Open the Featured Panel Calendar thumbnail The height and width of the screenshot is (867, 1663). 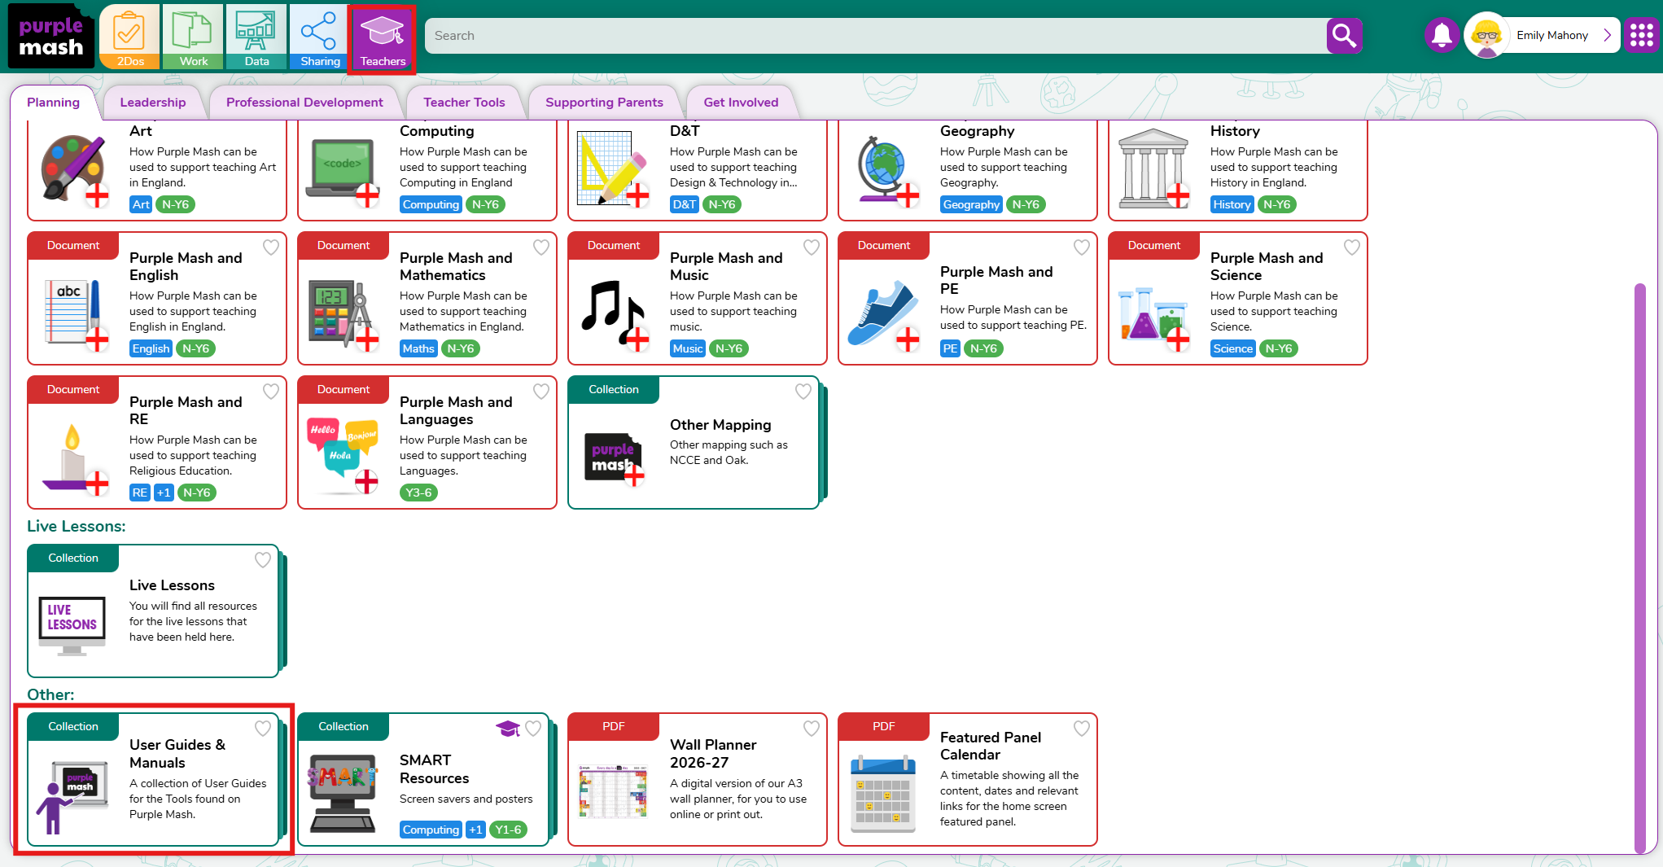pyautogui.click(x=883, y=794)
